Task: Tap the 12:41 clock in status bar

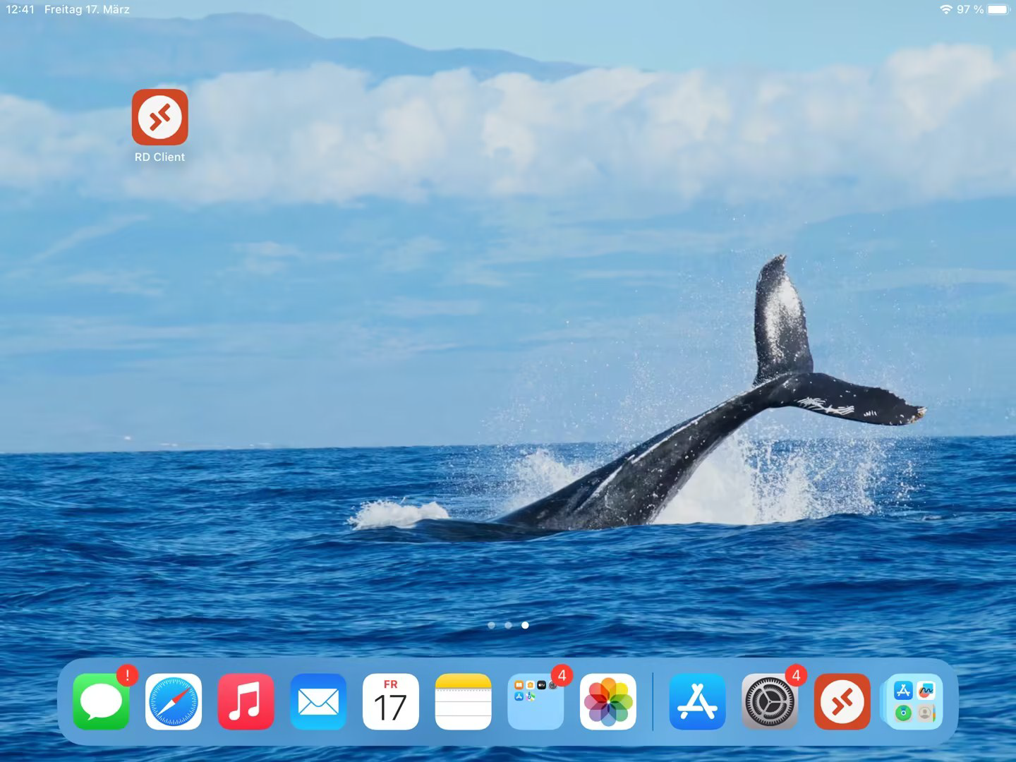Action: (20, 10)
